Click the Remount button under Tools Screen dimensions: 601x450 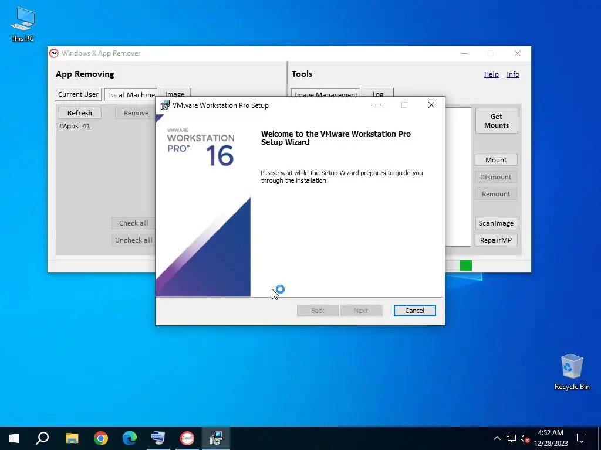tap(496, 193)
